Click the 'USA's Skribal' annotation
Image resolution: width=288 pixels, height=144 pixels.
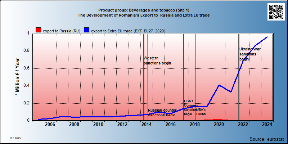click(x=201, y=112)
